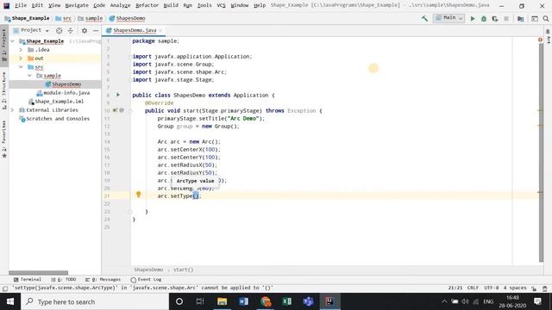The height and width of the screenshot is (310, 552).
Task: Open the Messages tool window
Action: point(103,279)
